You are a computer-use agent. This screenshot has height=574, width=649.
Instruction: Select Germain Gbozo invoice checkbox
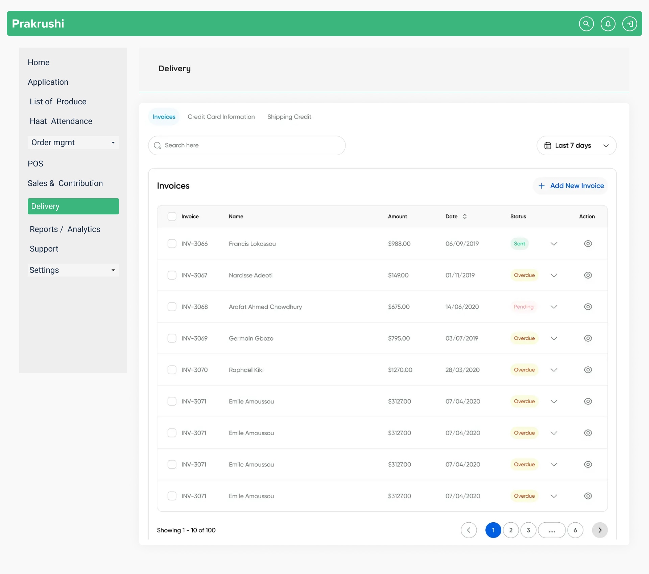click(172, 338)
